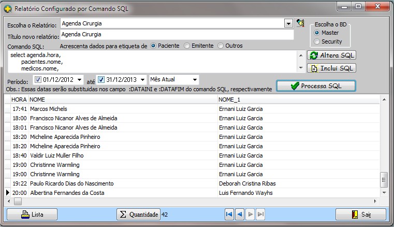Click the next record arrow icon

click(251, 214)
